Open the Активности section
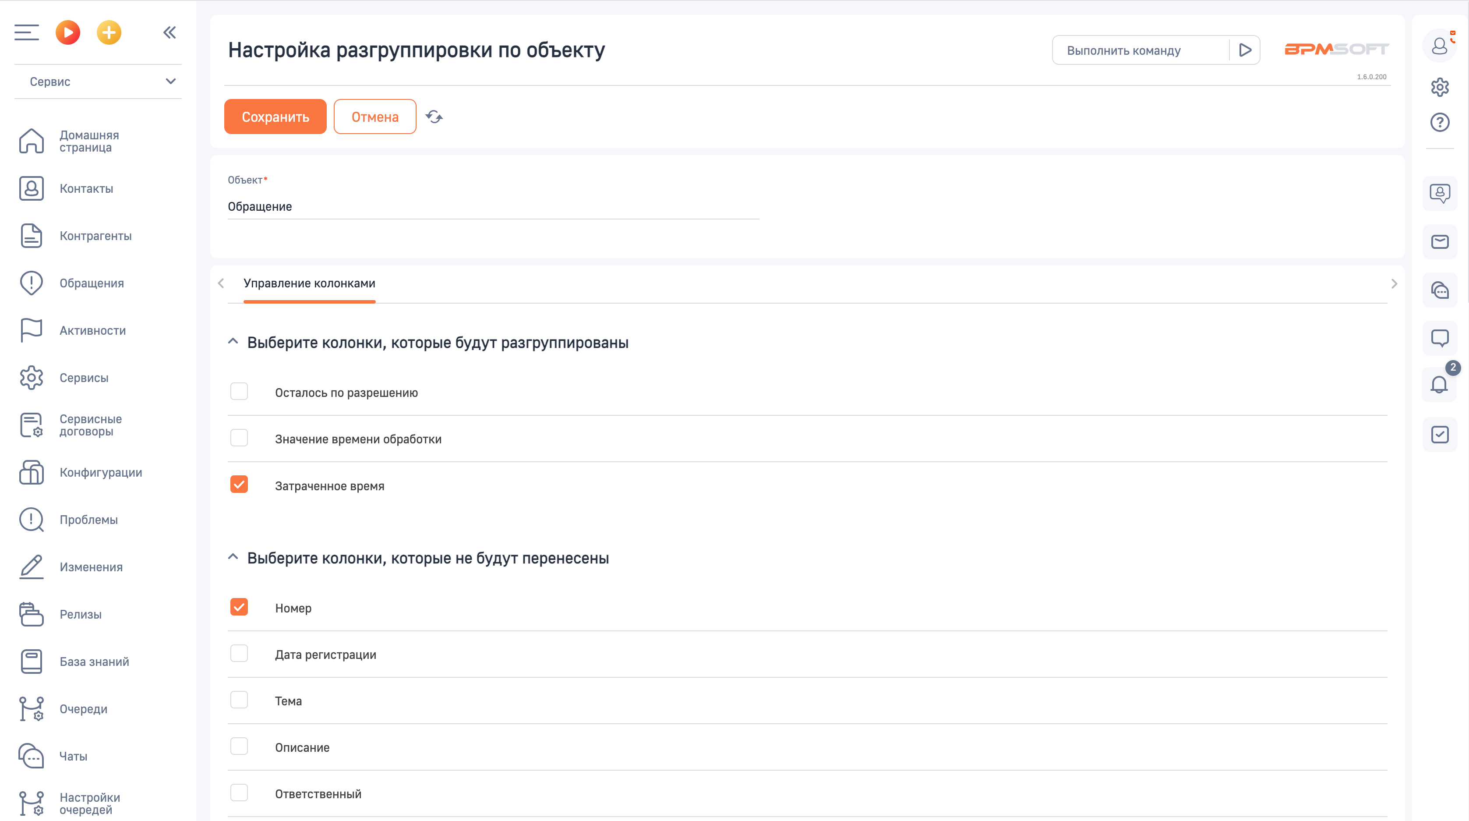Screen dimensions: 1469x821 (x=93, y=331)
